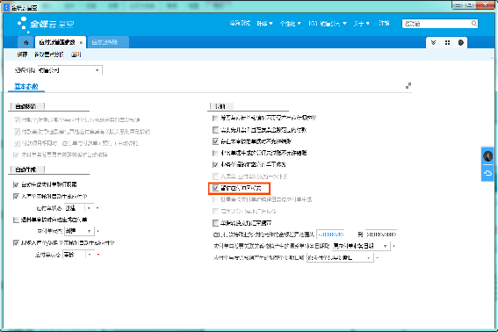
Task: Click the avatar icon on right floating panel
Action: coord(487,156)
